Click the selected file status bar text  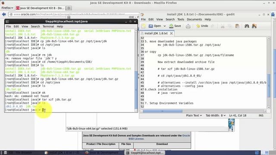(97, 129)
